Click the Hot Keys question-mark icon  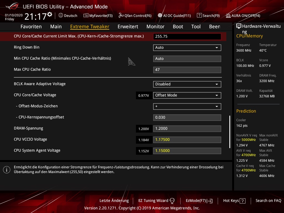242,201
